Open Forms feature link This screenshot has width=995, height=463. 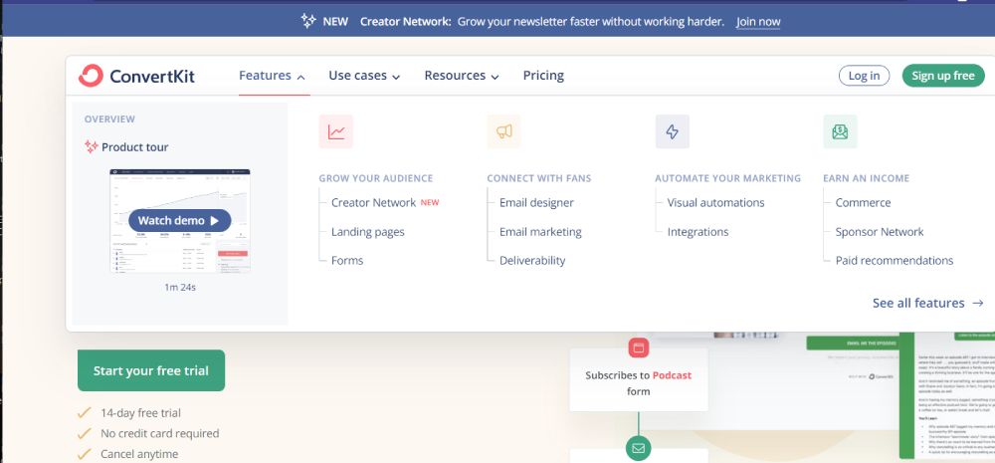pyautogui.click(x=347, y=261)
